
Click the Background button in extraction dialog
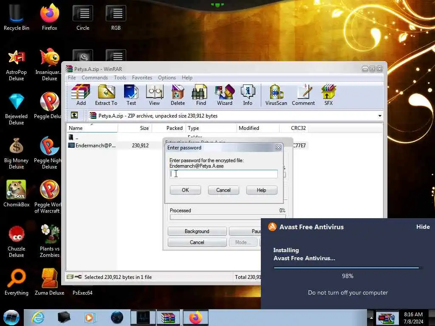pos(197,231)
